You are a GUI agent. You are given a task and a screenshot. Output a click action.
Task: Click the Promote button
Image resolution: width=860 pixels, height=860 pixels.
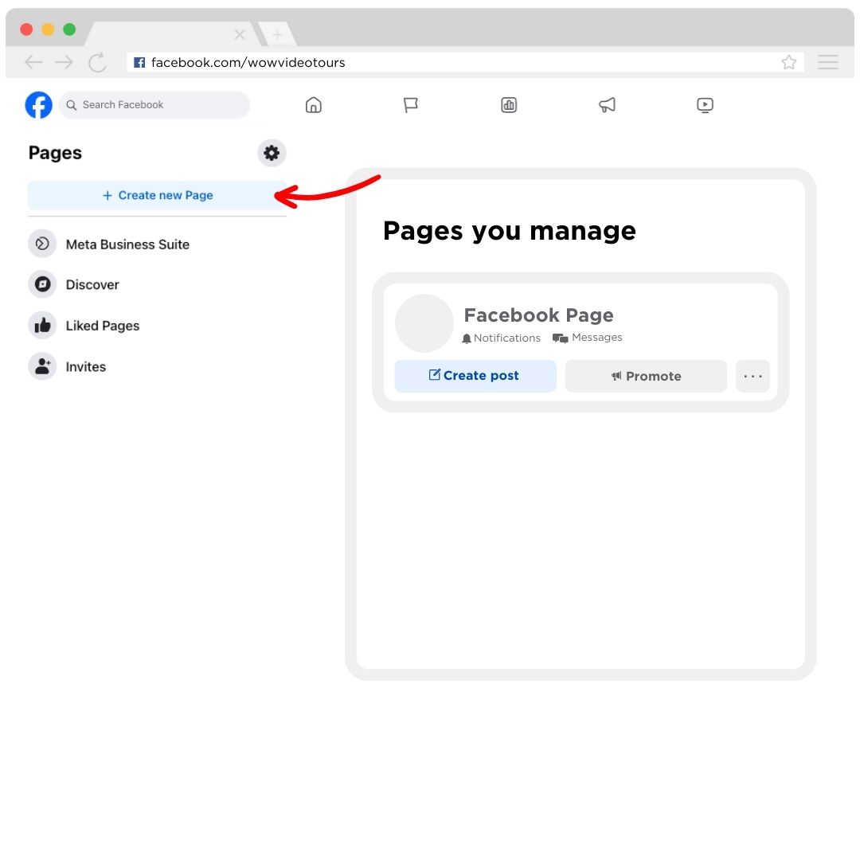(646, 376)
